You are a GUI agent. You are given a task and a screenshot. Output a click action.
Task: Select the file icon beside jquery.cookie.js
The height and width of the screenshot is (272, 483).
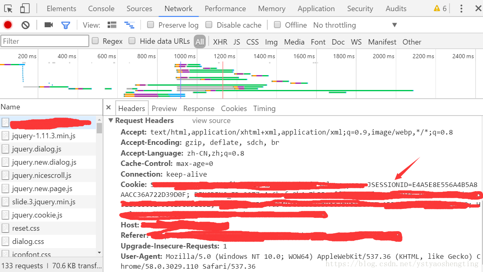tap(5, 215)
